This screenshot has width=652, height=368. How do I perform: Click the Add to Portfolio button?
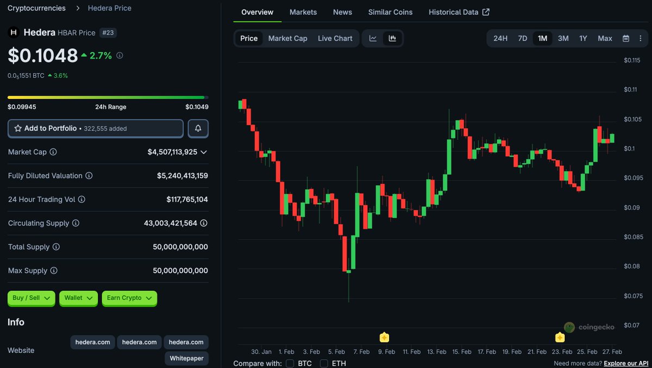(96, 128)
